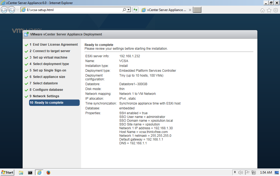This screenshot has width=280, height=176.
Task: Click the SSH enabled = true property
Action: [133, 113]
